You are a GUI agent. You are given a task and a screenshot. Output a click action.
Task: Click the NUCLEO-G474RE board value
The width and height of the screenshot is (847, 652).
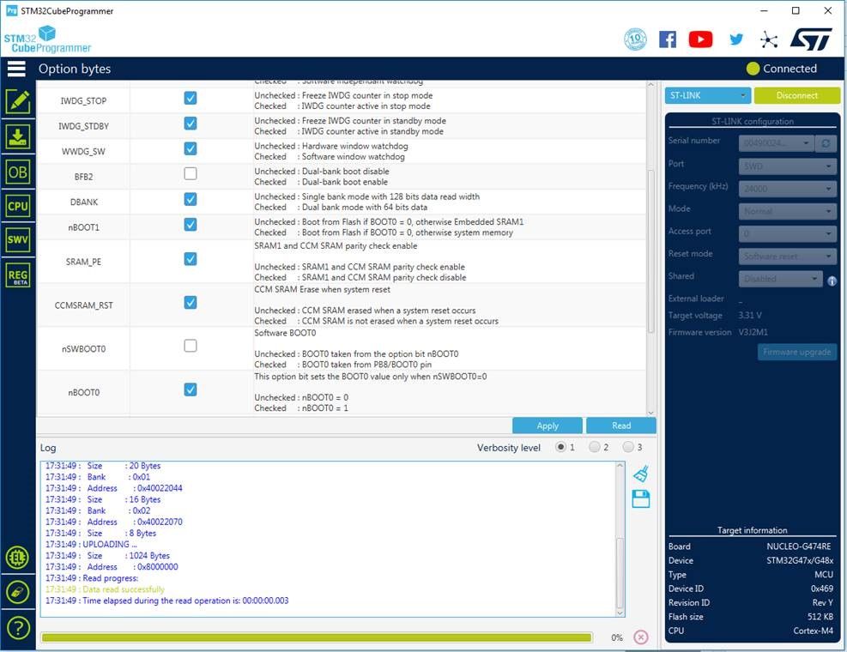799,546
